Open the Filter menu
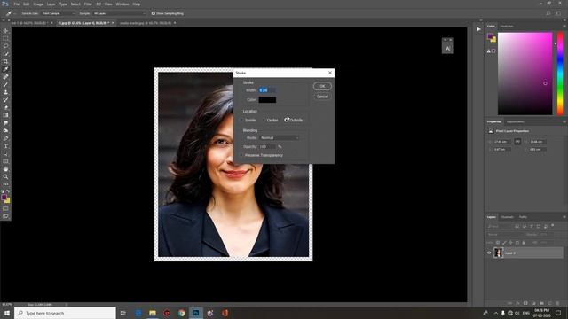 tap(88, 4)
